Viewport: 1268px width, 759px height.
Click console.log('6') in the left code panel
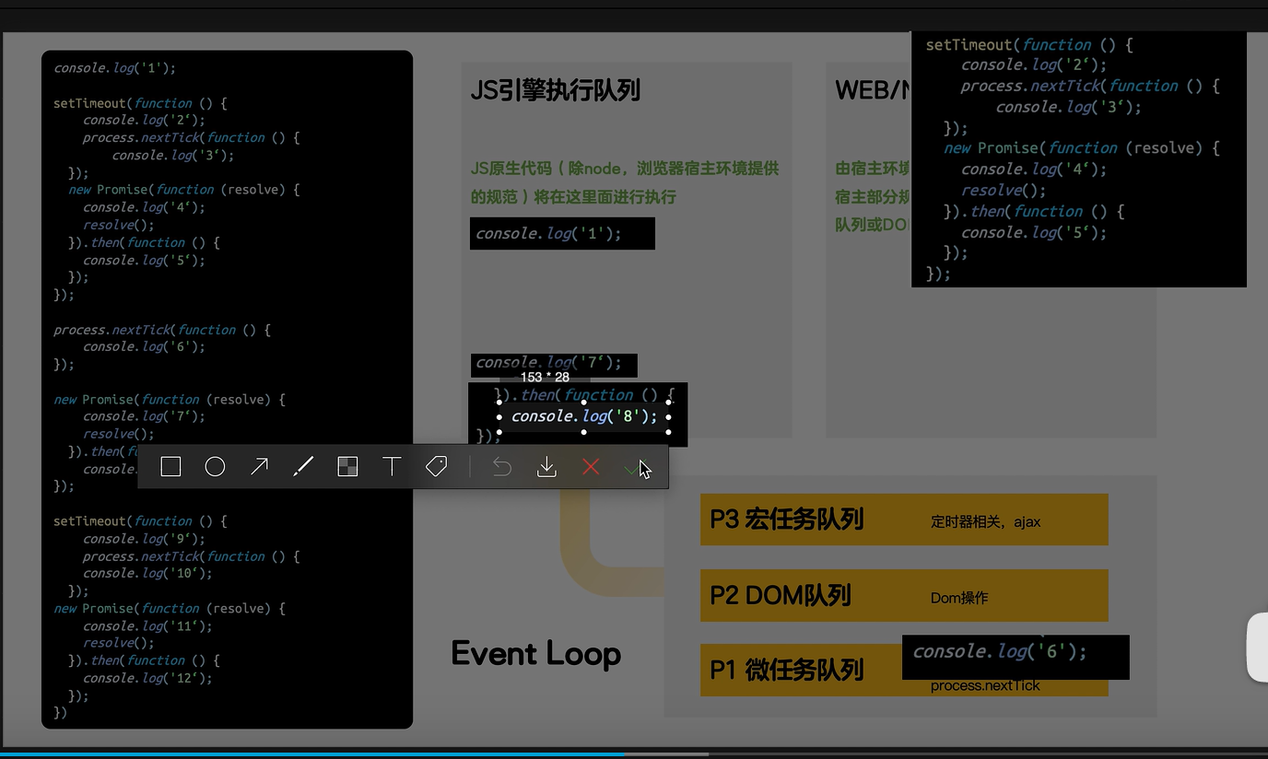[144, 347]
